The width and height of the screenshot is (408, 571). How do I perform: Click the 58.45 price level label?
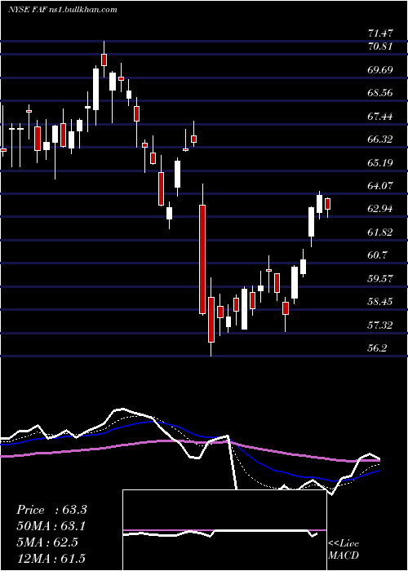coord(381,302)
